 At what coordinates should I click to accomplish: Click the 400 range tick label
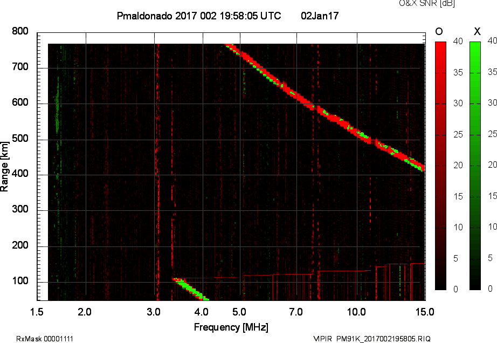tap(20, 174)
